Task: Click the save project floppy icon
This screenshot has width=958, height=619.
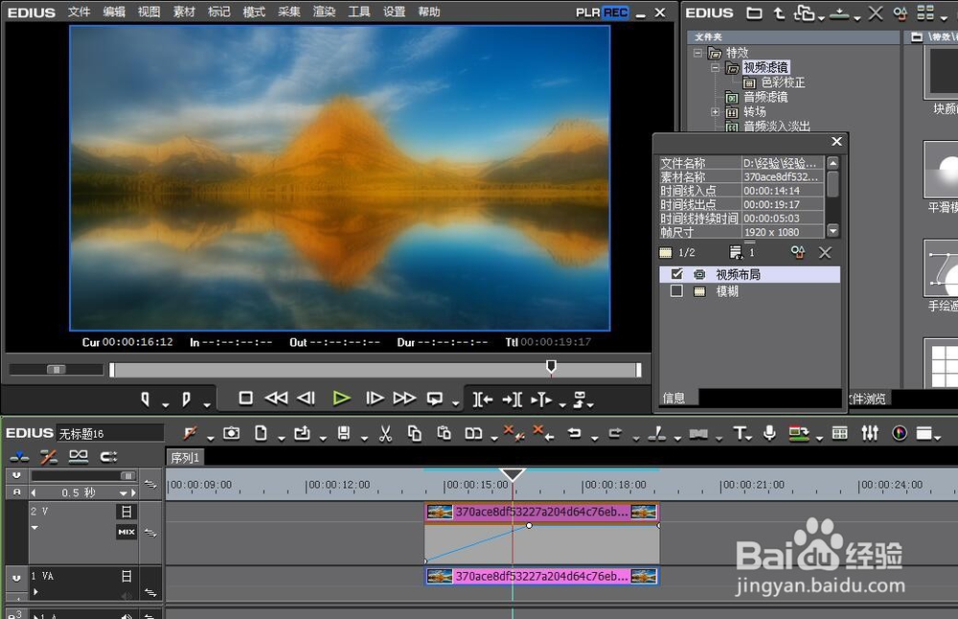Action: coord(344,433)
